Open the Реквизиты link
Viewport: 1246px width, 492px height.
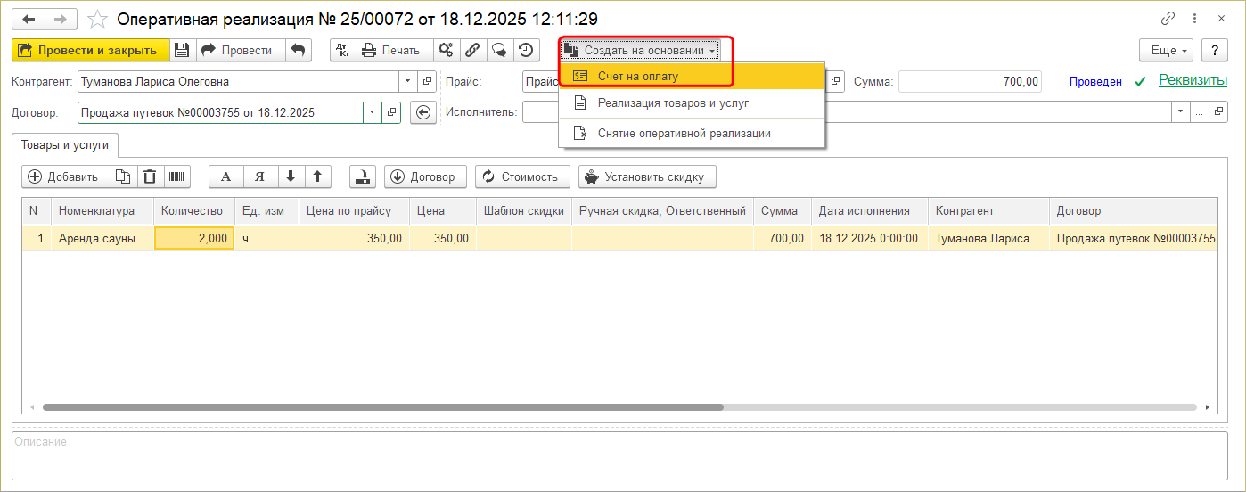tap(1193, 80)
